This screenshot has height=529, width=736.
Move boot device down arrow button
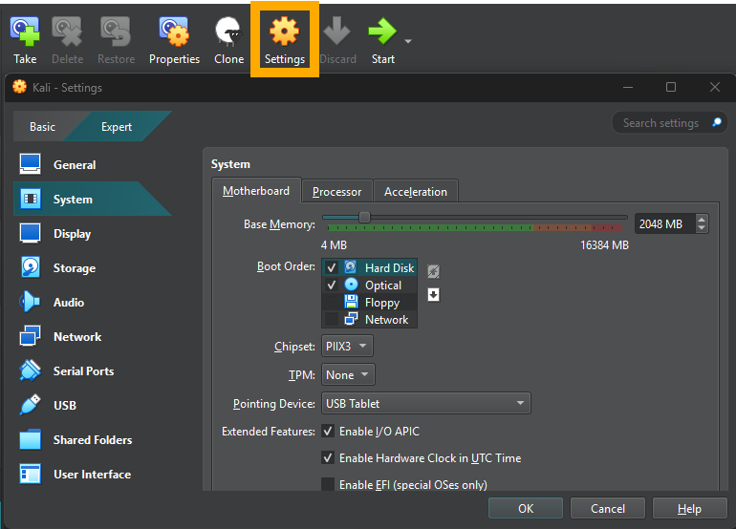coord(433,294)
